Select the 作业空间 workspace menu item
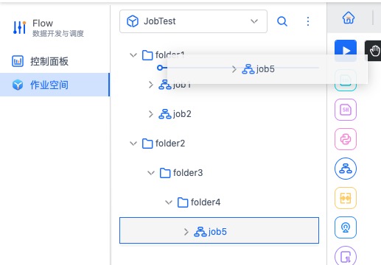Viewport: 381px width, 265px height. (x=55, y=85)
